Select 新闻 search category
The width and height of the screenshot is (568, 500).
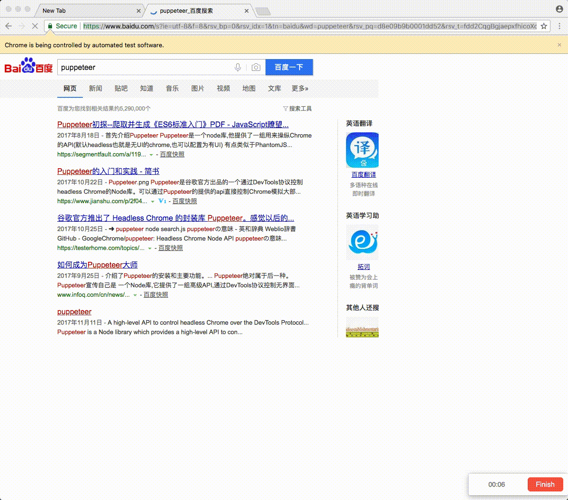(x=96, y=88)
